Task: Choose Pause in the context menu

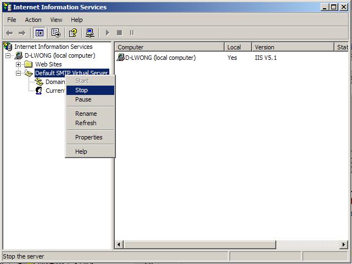Action: click(x=90, y=99)
